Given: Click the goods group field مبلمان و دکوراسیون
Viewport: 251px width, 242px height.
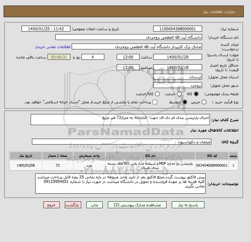Looking at the screenshot, I should (x=122, y=142).
